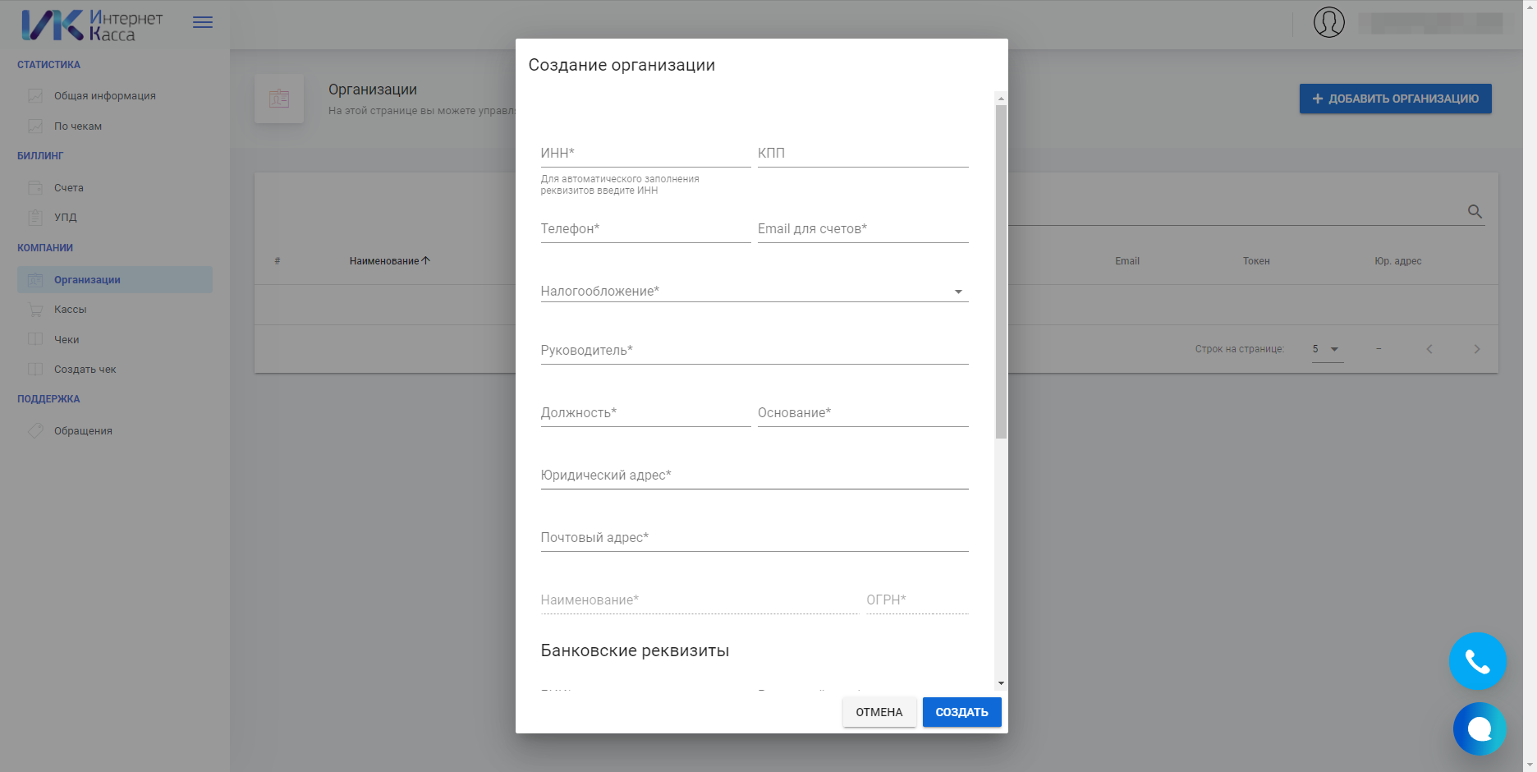1537x772 pixels.
Task: Open the Чеки page
Action: 67,340
